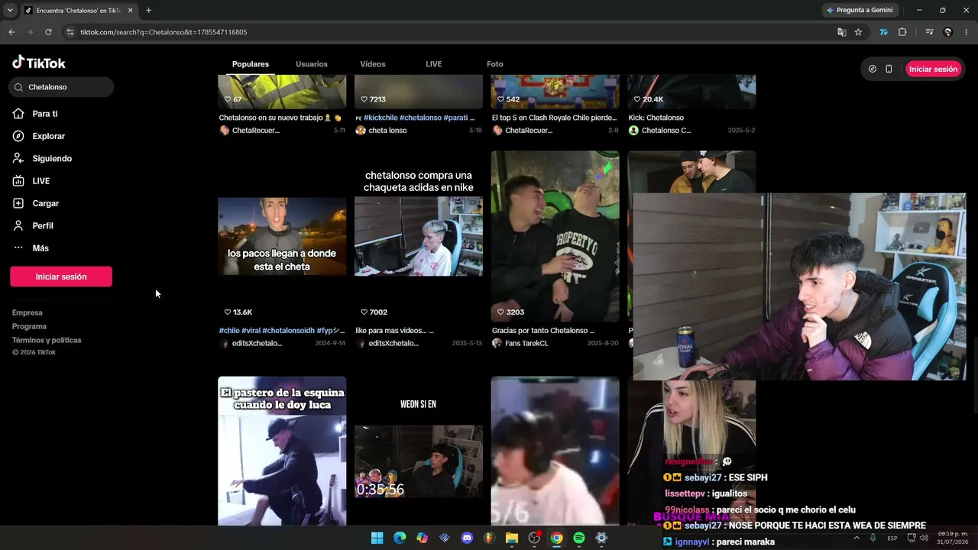Click the #parati hashtag link
The image size is (978, 550).
pos(456,118)
